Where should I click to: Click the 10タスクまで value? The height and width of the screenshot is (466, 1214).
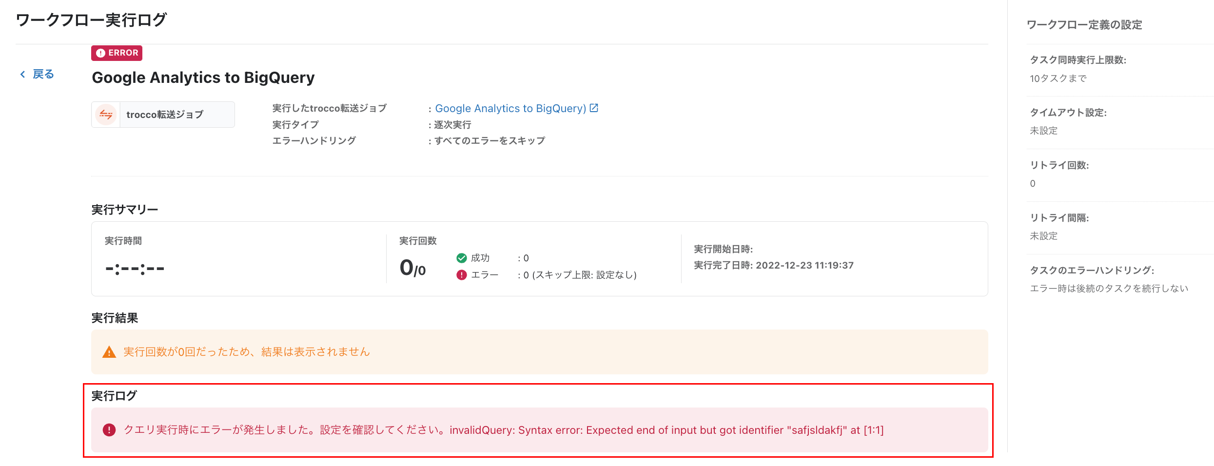1058,78
